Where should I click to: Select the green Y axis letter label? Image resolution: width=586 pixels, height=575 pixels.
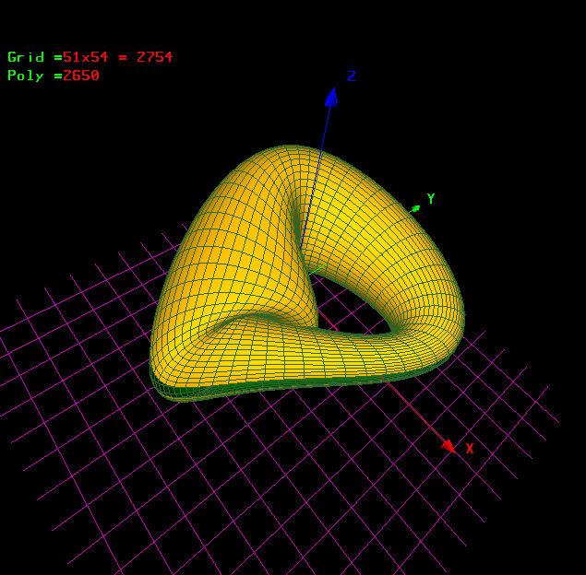click(430, 199)
